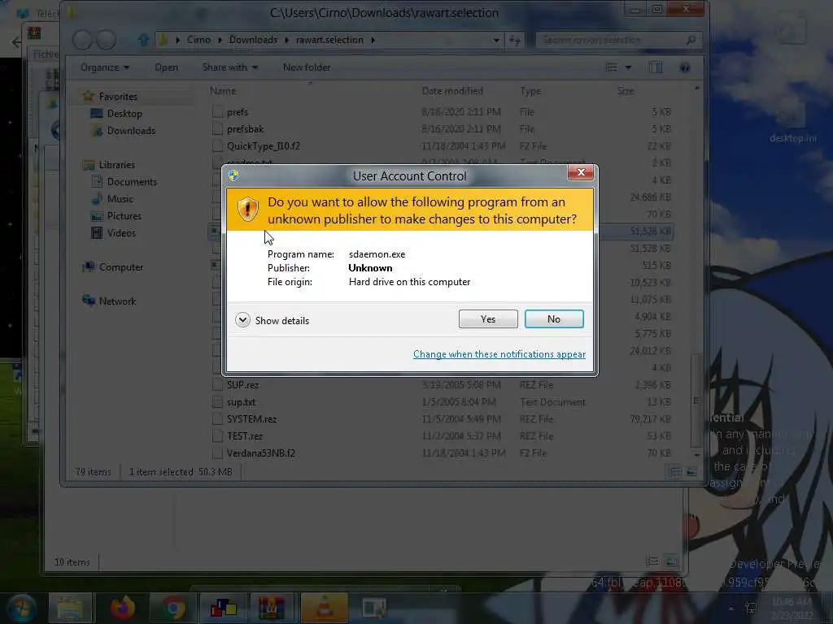Image resolution: width=833 pixels, height=624 pixels.
Task: Open Pictures library
Action: (x=124, y=216)
